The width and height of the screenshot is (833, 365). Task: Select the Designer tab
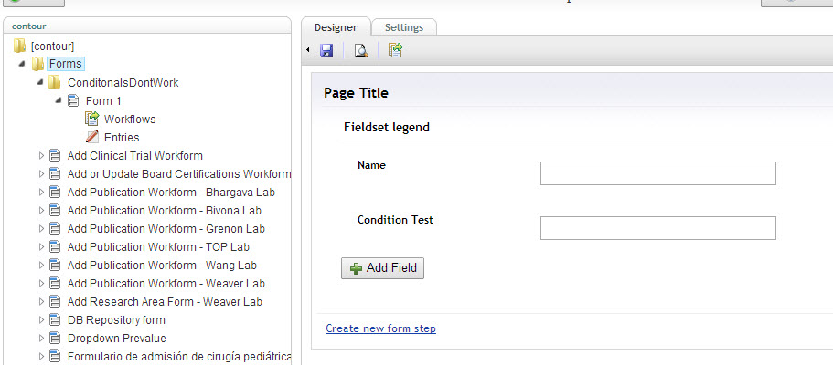point(336,27)
